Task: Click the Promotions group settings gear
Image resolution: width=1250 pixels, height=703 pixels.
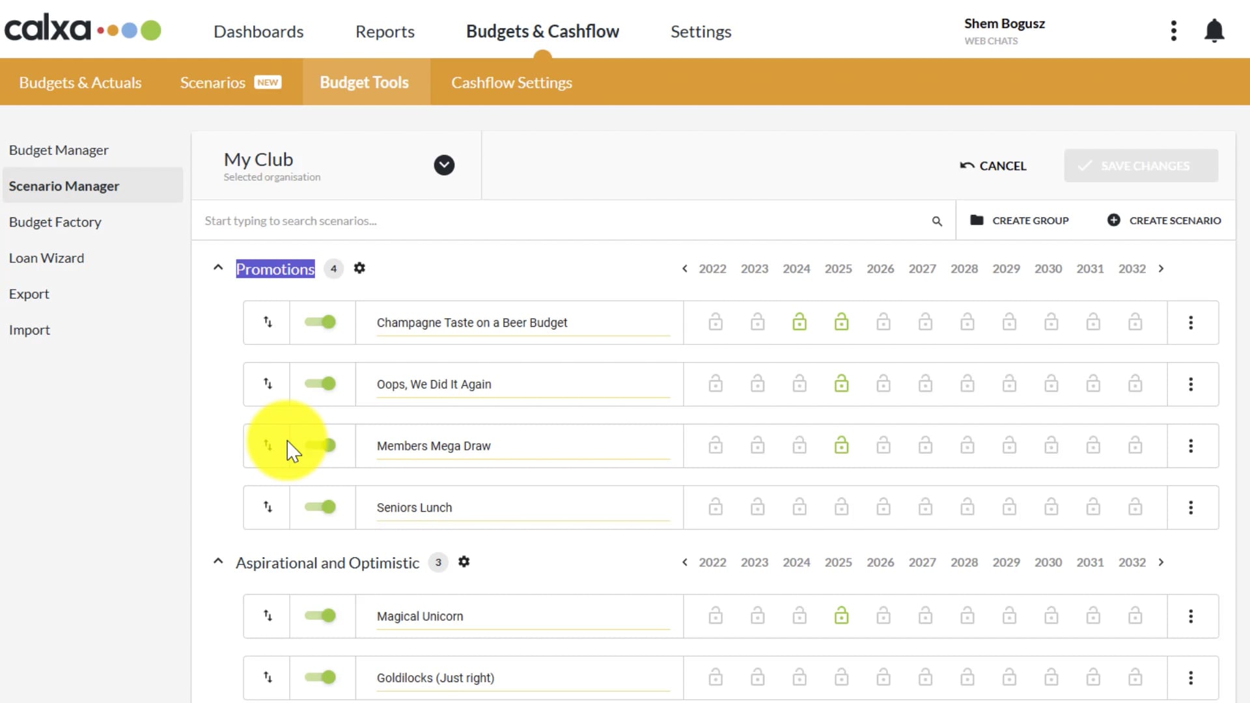Action: click(359, 268)
